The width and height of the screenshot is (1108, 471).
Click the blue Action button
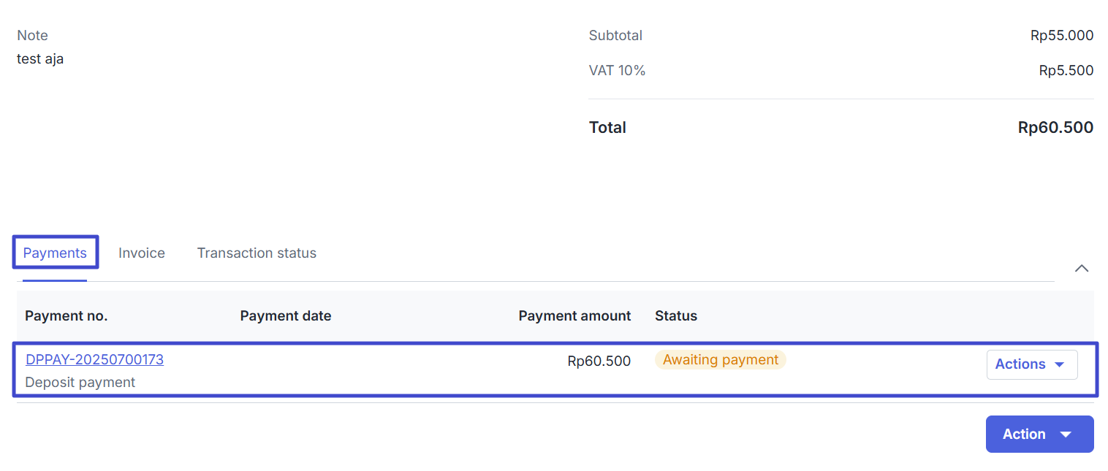coord(1039,434)
